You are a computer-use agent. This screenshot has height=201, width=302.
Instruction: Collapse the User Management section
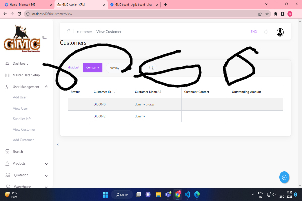46,87
